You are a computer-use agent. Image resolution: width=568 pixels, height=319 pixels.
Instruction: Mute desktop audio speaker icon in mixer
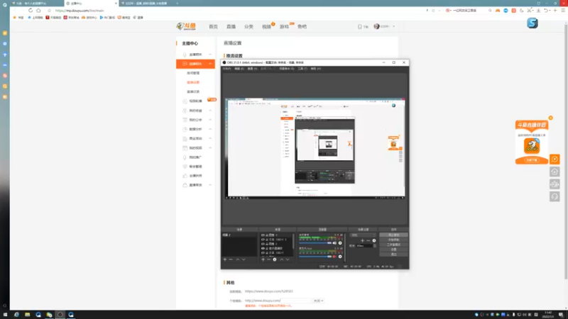coord(334,243)
